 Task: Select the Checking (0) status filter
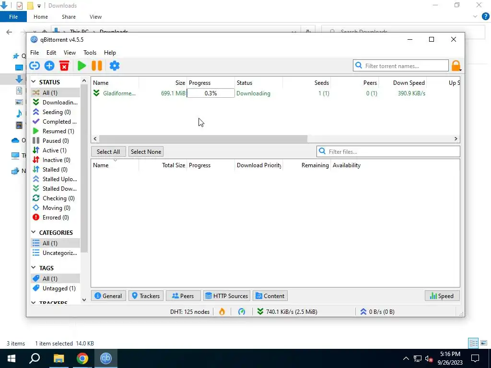[56, 198]
